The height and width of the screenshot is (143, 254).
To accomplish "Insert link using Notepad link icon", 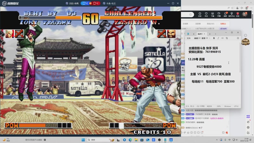I will (x=223, y=38).
